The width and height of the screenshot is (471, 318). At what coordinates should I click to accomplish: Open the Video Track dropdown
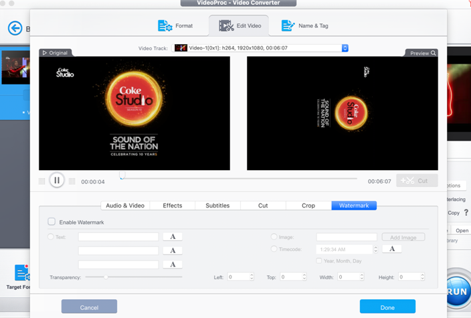point(345,48)
